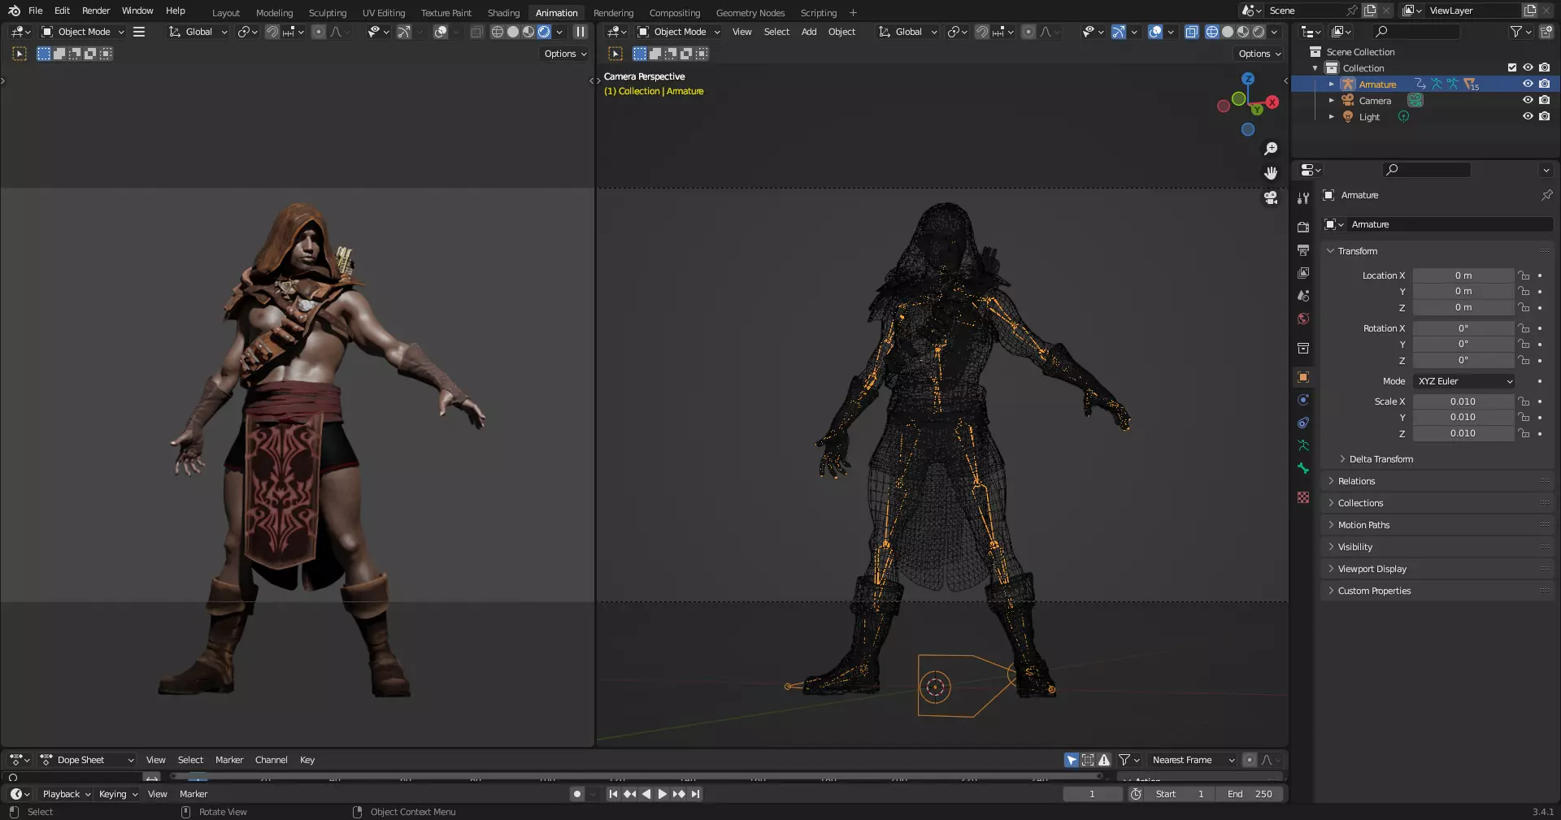Screen dimensions: 1561x820
Task: Uncheck the Collection exclude checkbox
Action: [1512, 67]
